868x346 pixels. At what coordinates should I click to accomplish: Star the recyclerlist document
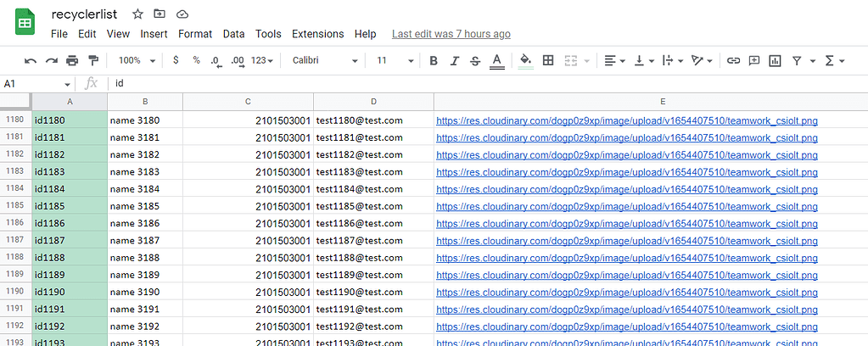137,14
